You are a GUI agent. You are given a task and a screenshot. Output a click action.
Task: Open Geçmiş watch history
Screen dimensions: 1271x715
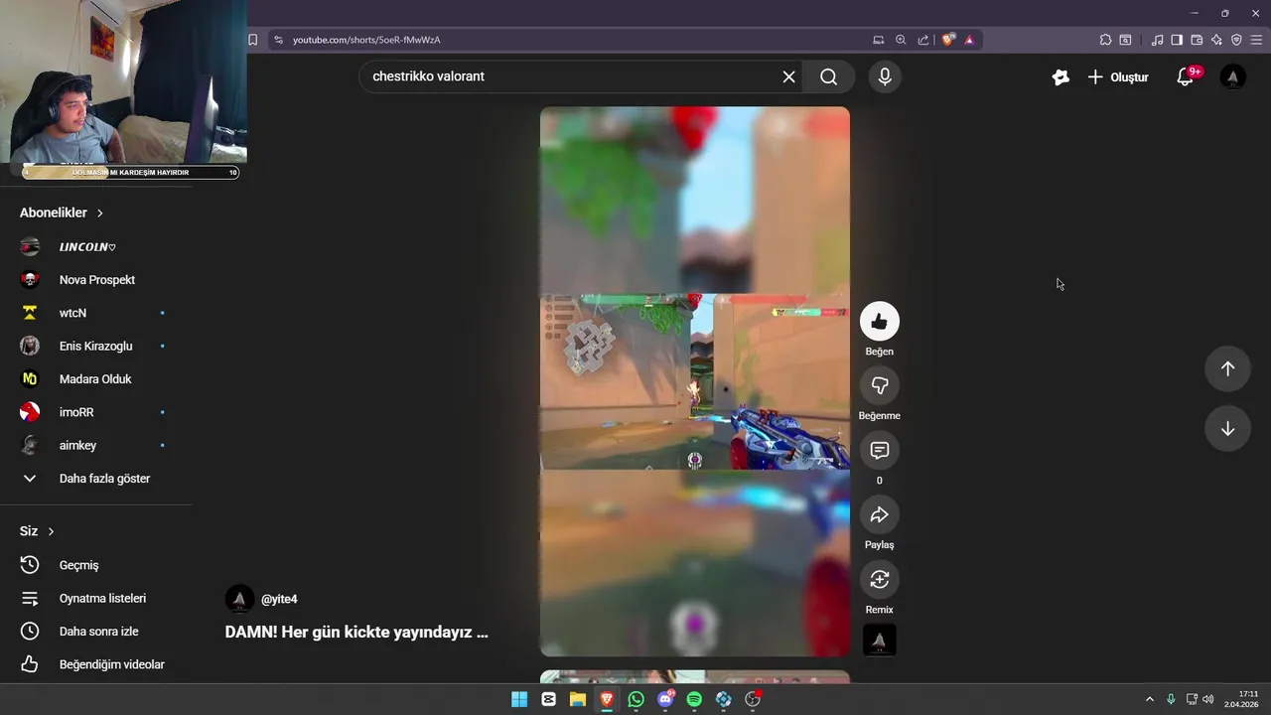pyautogui.click(x=95, y=565)
